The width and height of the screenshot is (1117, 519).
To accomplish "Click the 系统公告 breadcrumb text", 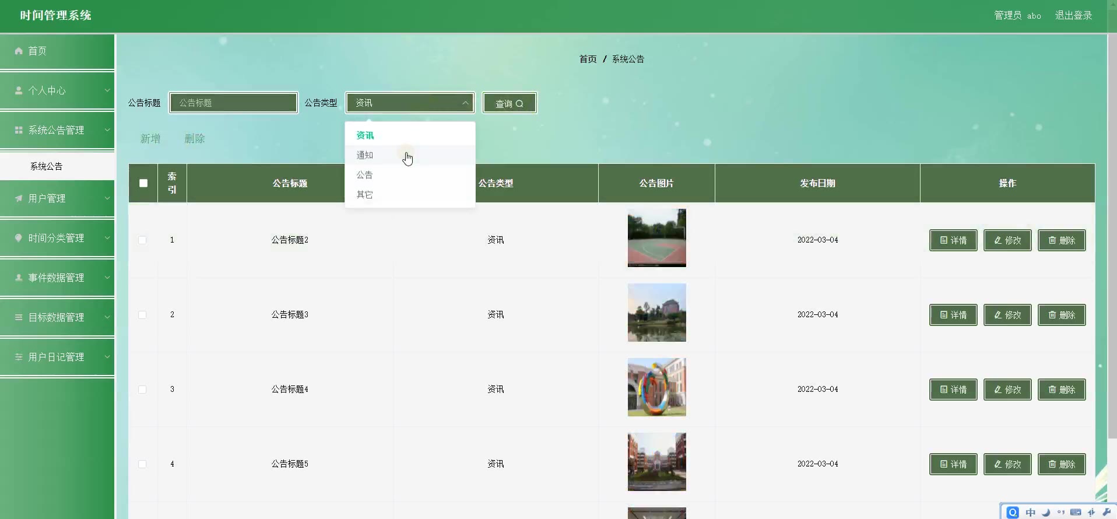I will tap(628, 59).
